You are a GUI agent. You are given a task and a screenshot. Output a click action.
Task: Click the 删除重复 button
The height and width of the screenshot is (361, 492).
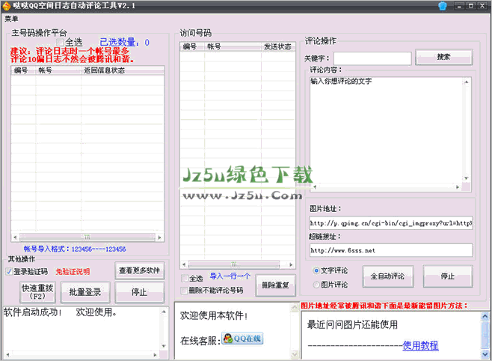[x=275, y=285]
